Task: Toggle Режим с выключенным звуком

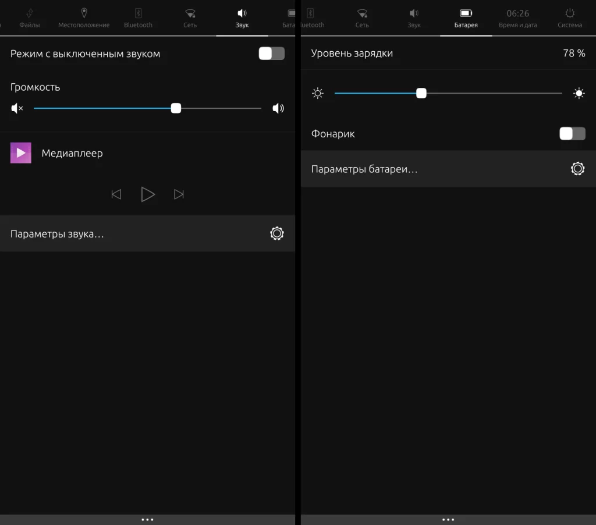Action: pos(271,53)
